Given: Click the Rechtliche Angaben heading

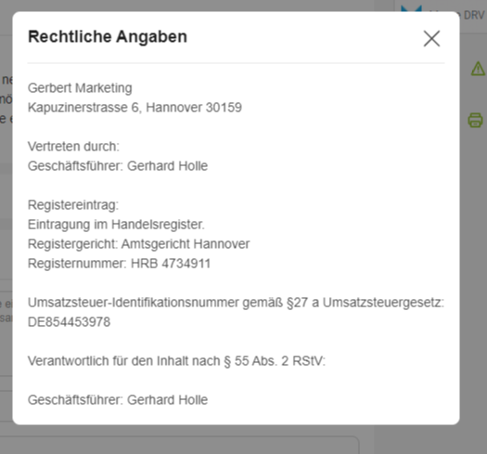Looking at the screenshot, I should pyautogui.click(x=108, y=37).
